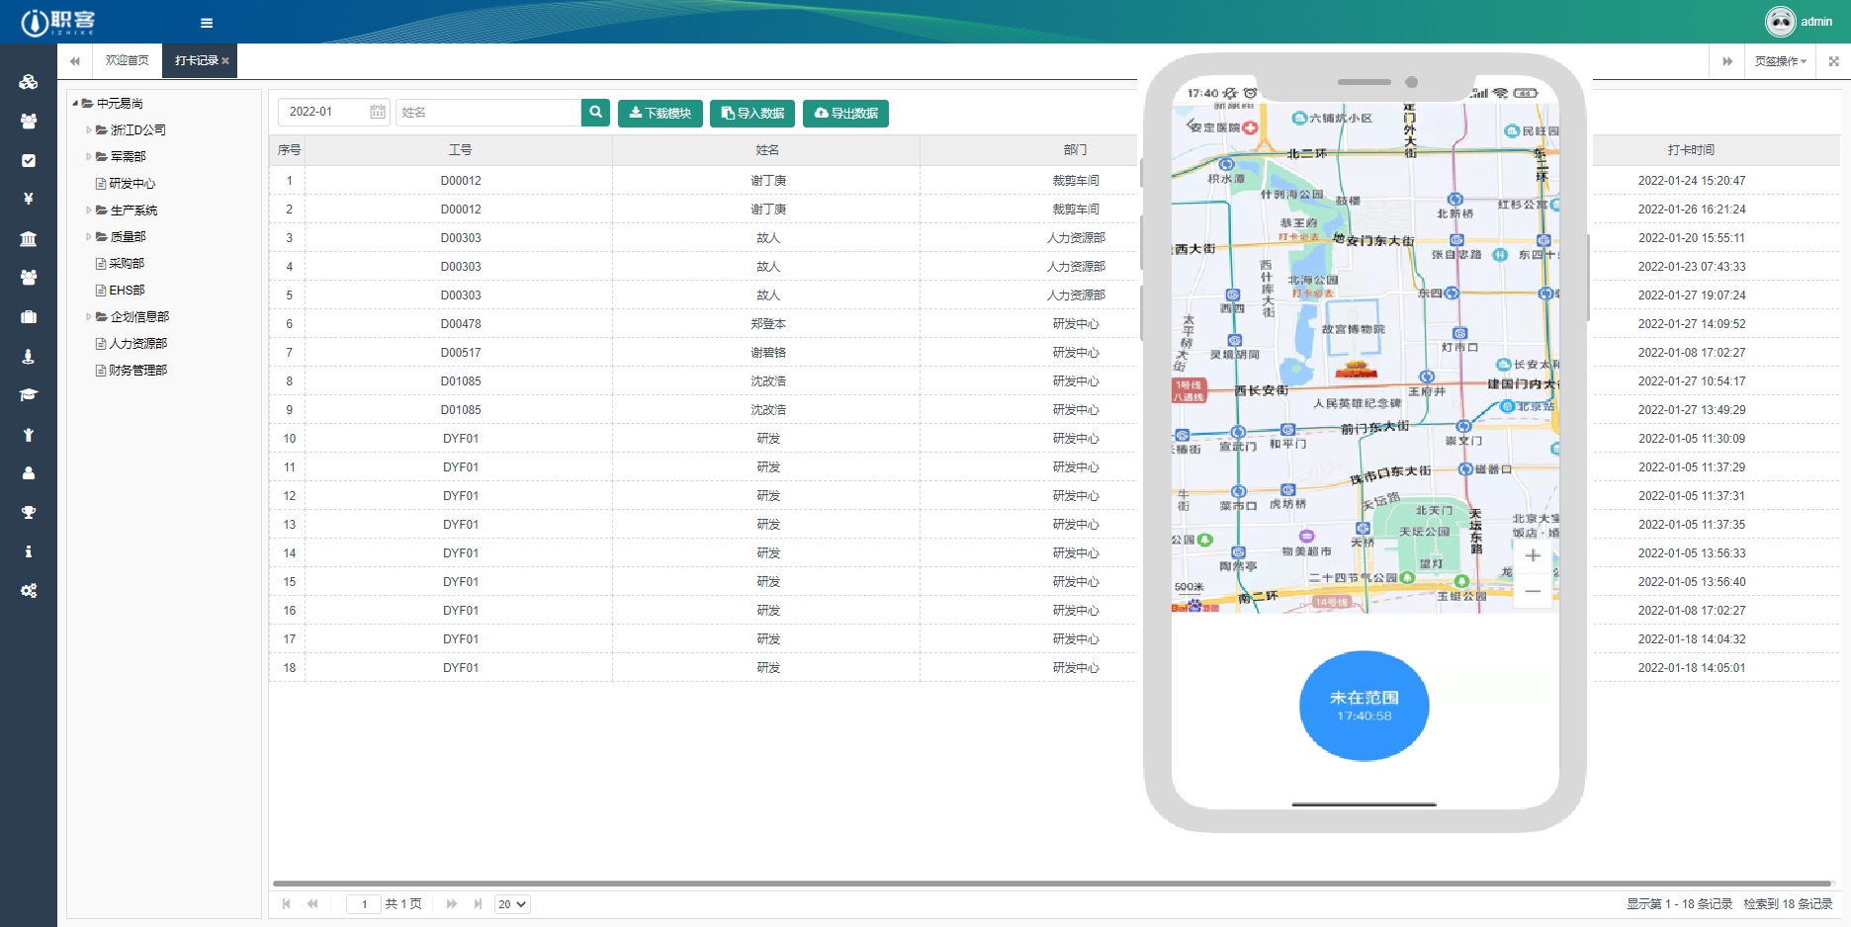The image size is (1851, 927).
Task: Click the 导入数据 import button
Action: (x=752, y=114)
